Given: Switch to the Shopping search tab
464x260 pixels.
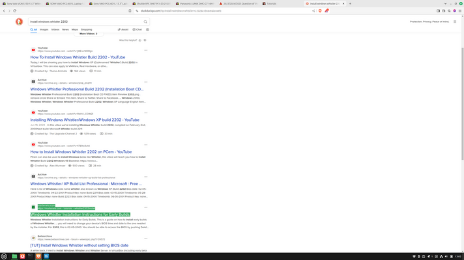Looking at the screenshot, I should click(x=87, y=29).
